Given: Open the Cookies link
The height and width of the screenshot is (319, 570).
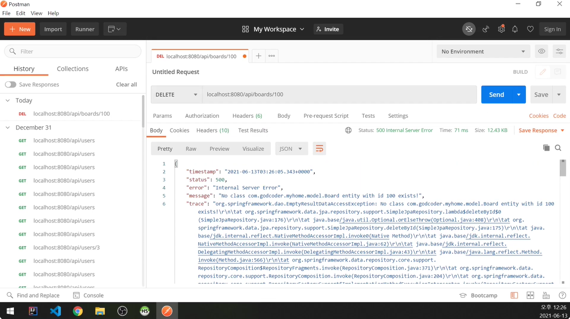Looking at the screenshot, I should click(x=539, y=116).
